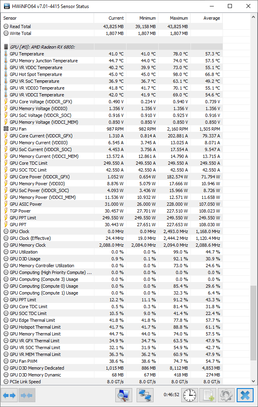This screenshot has height=407, width=258.
Task: Select the GPU Memory Junction Temperature row
Action: tap(112, 61)
